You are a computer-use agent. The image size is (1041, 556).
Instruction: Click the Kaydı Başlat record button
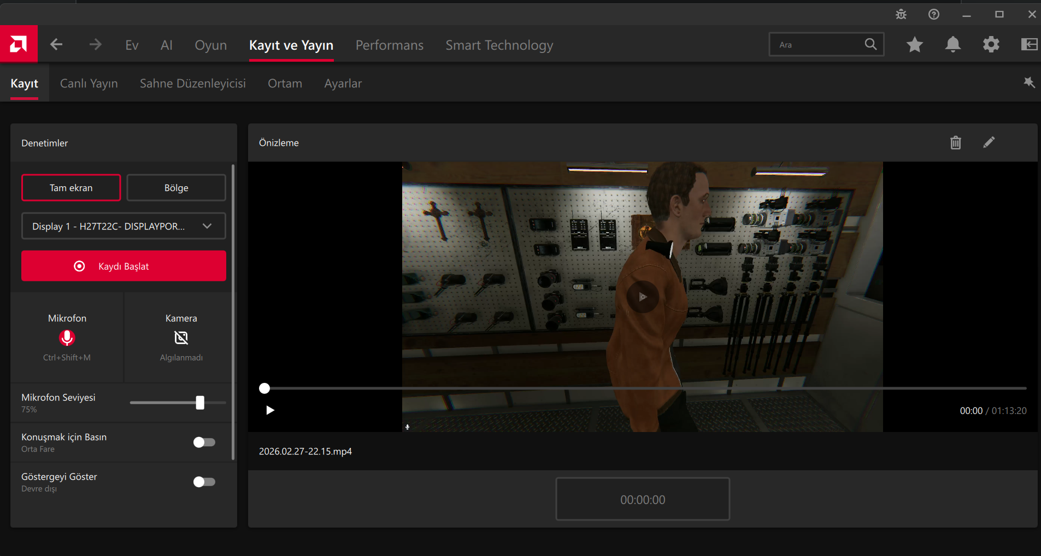pyautogui.click(x=123, y=266)
